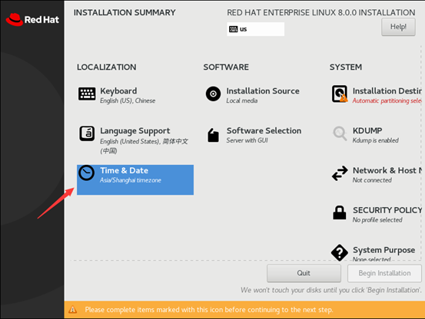The height and width of the screenshot is (319, 425).
Task: Open the System Purpose question icon
Action: 340,252
